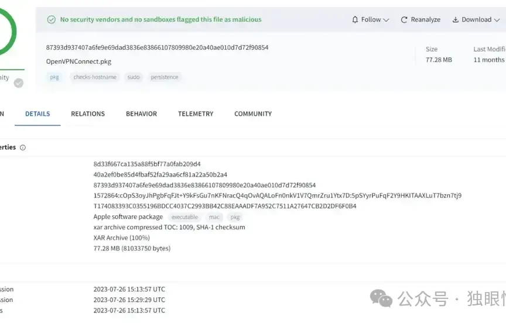Open the TELEMETRY tab
This screenshot has height=323, width=506.
pyautogui.click(x=196, y=114)
